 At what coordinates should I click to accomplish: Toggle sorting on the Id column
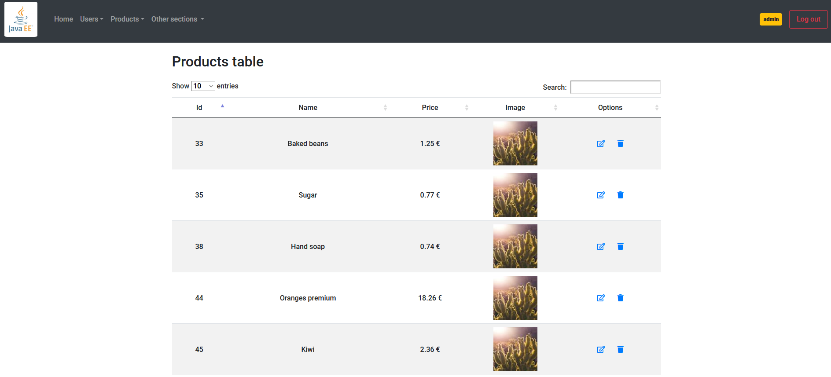point(199,108)
